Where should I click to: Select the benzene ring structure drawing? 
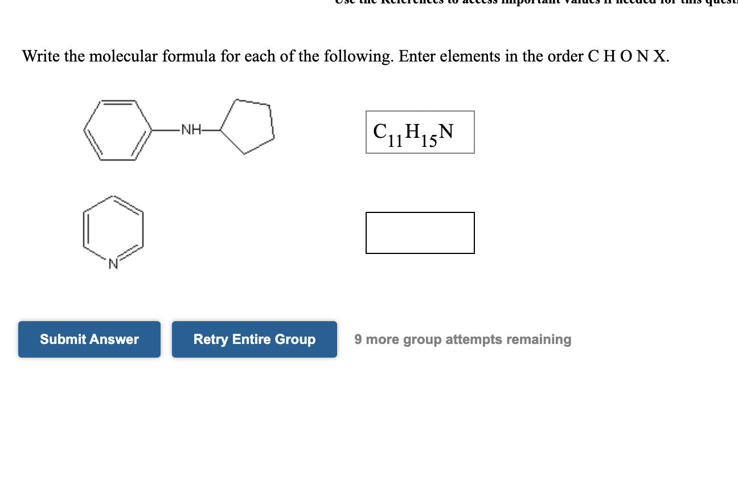tap(117, 130)
